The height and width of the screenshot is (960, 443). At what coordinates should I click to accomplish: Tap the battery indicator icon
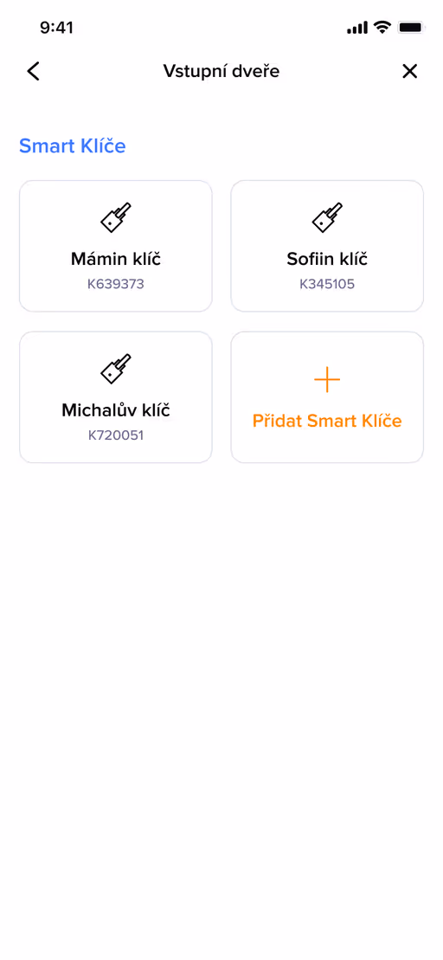click(x=410, y=27)
